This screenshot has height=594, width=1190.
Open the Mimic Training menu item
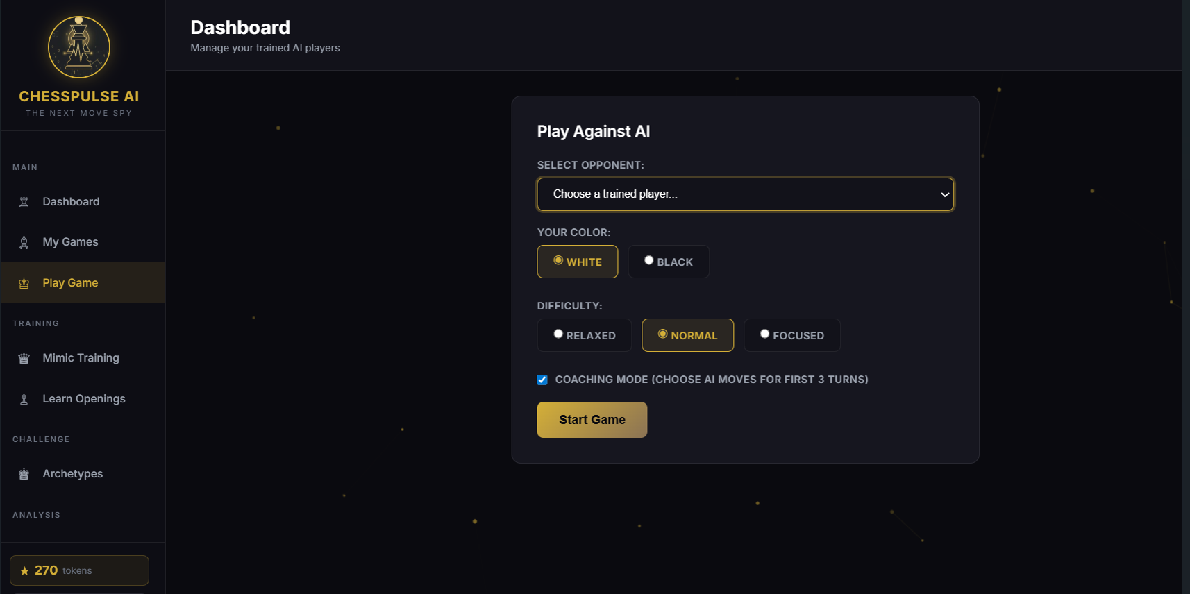tap(81, 358)
